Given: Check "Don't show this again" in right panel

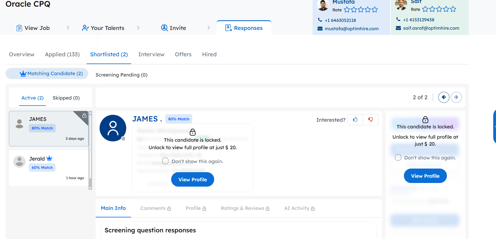Looking at the screenshot, I should (398, 157).
